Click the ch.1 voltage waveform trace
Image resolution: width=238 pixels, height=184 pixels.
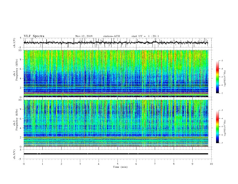(x=116, y=43)
